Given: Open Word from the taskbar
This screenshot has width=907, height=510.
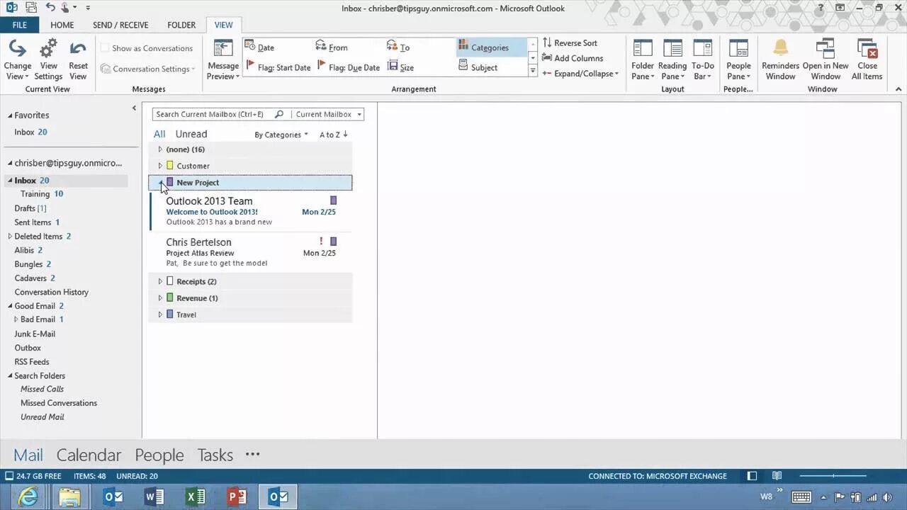Looking at the screenshot, I should point(154,497).
